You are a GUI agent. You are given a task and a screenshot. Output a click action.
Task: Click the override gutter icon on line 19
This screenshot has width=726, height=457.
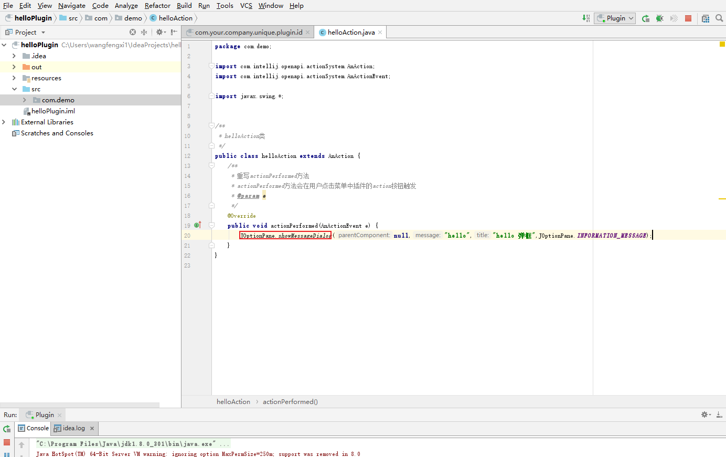198,225
